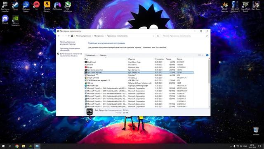This screenshot has height=149, width=264.
Task: Open the Wallpaper Engine desktop shortcut
Action: [26, 7]
